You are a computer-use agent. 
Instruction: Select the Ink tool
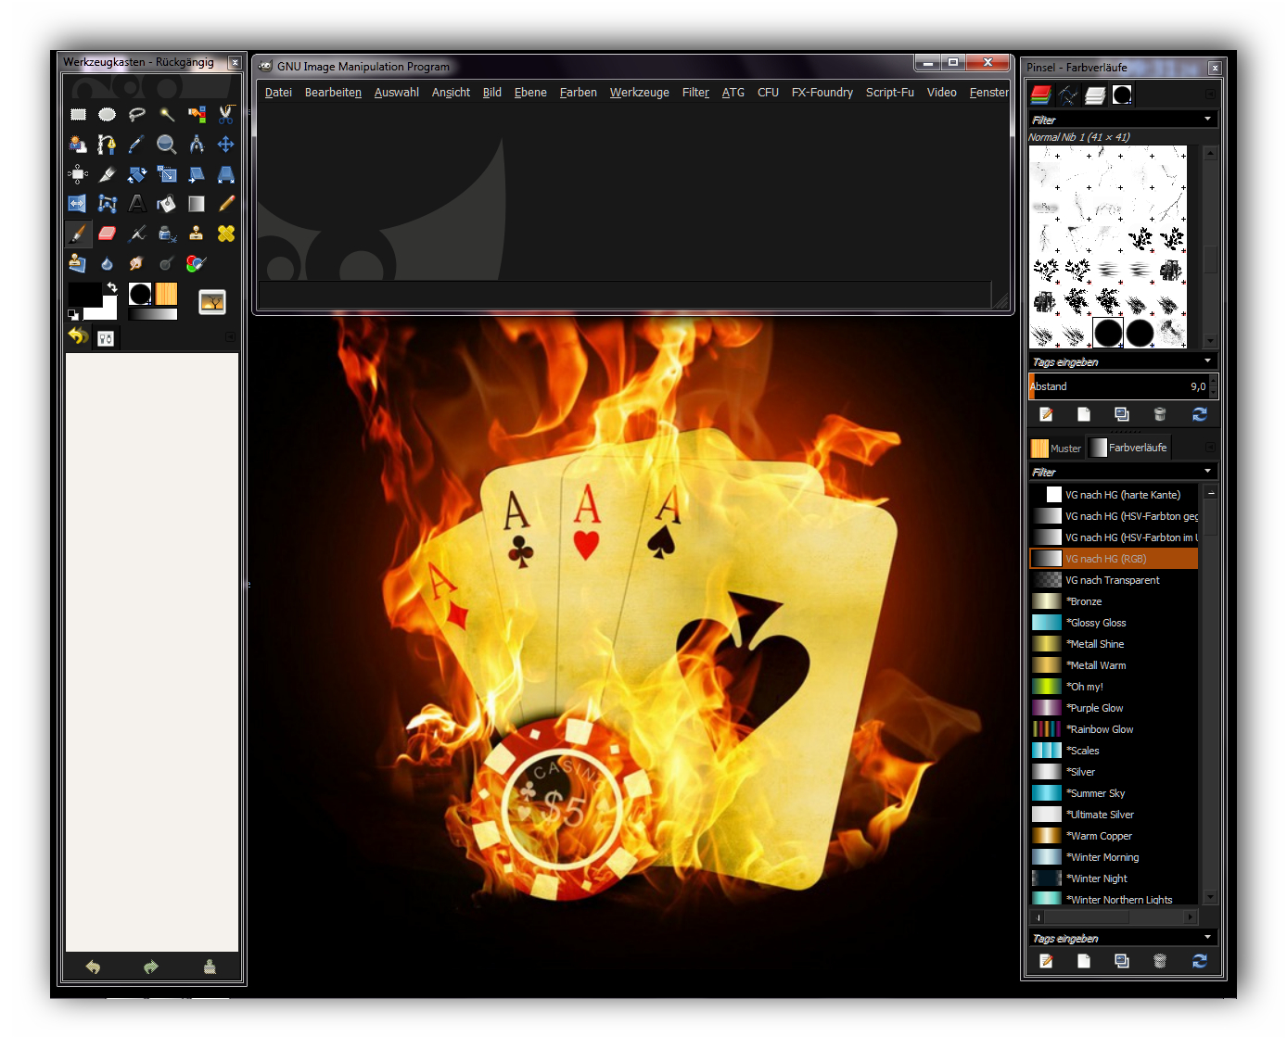[167, 234]
